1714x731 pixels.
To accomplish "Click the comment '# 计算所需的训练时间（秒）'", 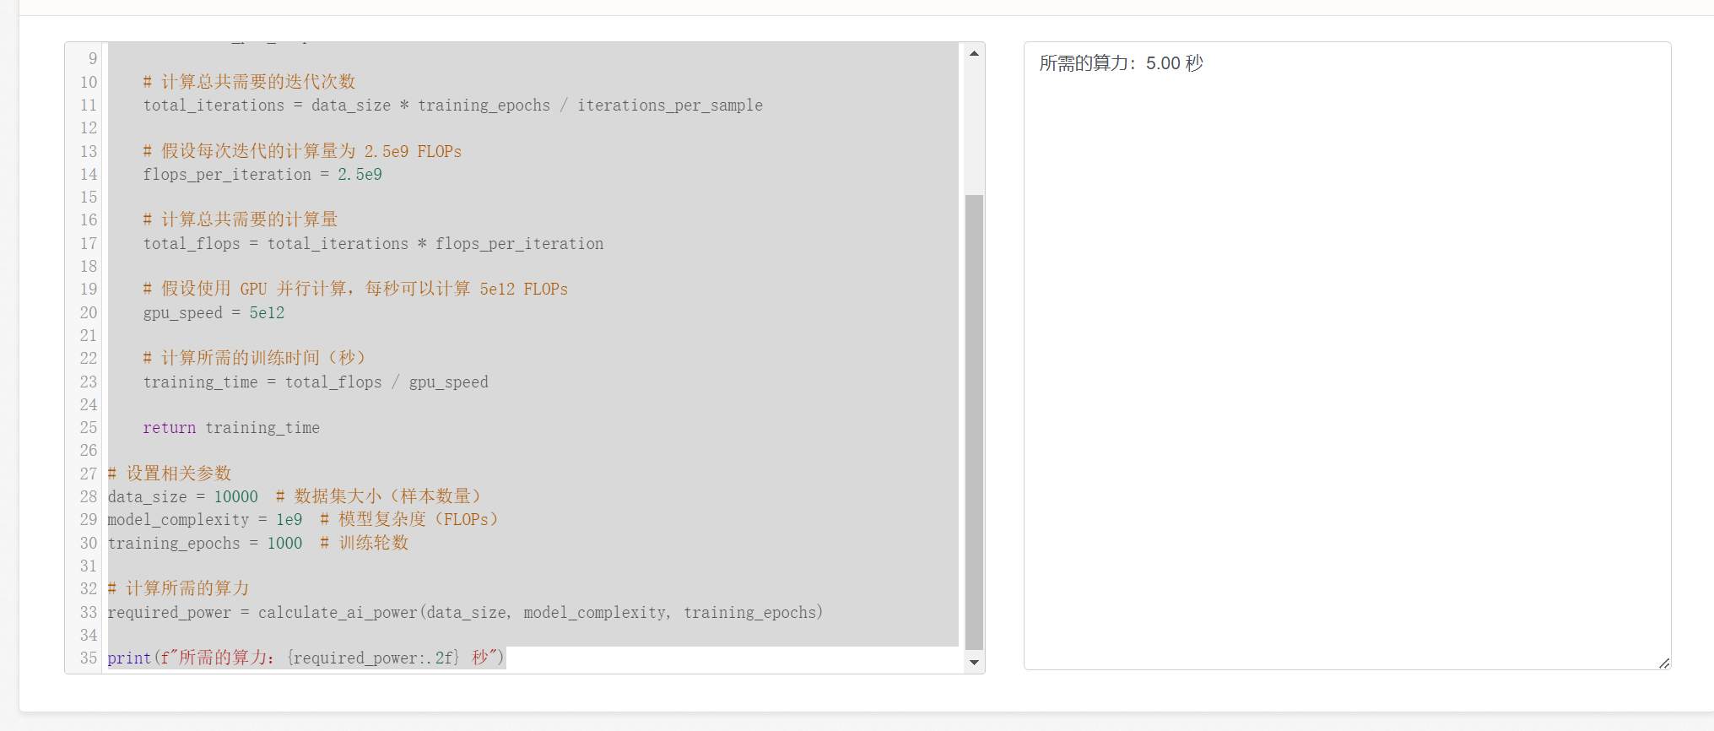I will click(254, 358).
